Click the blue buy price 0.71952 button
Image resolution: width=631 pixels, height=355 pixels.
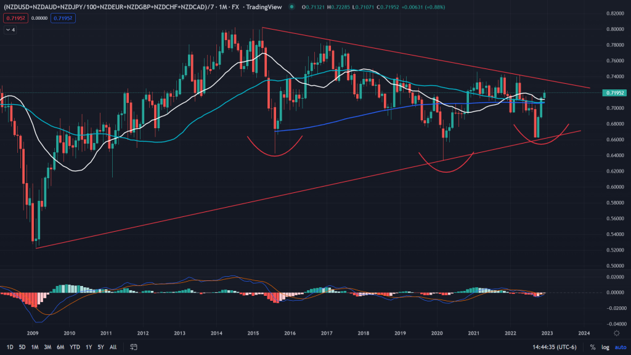point(62,18)
